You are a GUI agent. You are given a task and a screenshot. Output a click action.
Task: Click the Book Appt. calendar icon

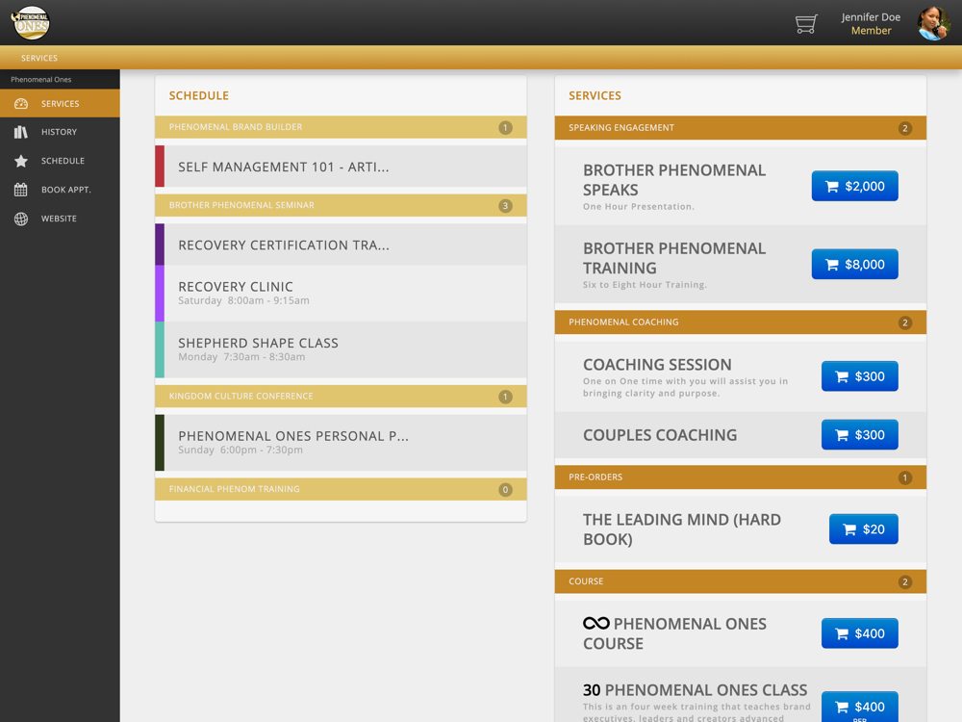pos(21,190)
